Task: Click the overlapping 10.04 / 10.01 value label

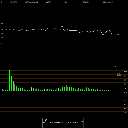Action: (x=119, y=74)
